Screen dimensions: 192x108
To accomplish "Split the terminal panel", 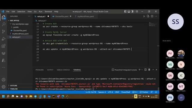I will tap(145, 70).
